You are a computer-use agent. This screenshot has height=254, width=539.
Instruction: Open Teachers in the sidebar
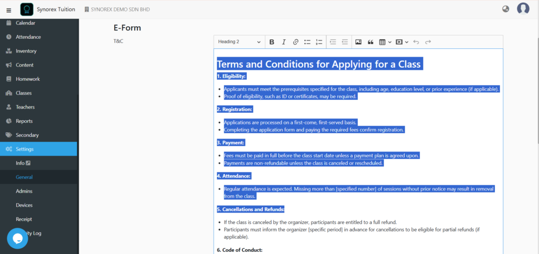click(x=38, y=107)
